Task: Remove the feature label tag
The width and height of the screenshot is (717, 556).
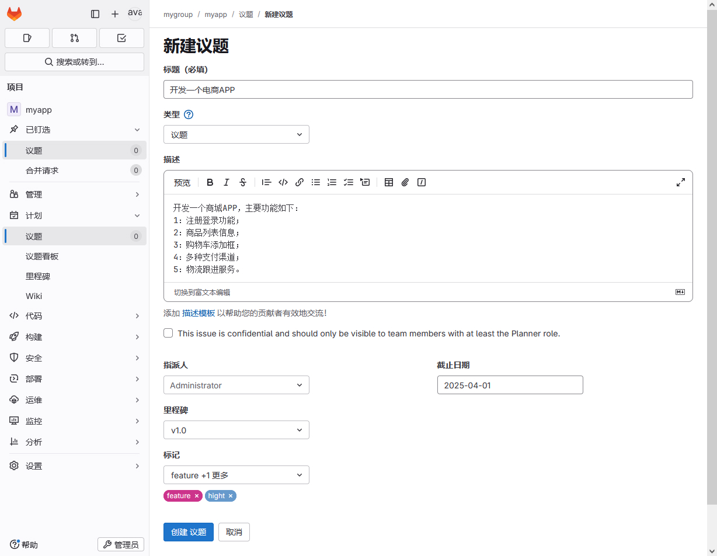Action: pos(197,496)
